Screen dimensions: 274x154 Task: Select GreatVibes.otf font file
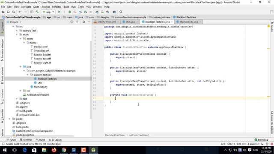(x=41, y=50)
